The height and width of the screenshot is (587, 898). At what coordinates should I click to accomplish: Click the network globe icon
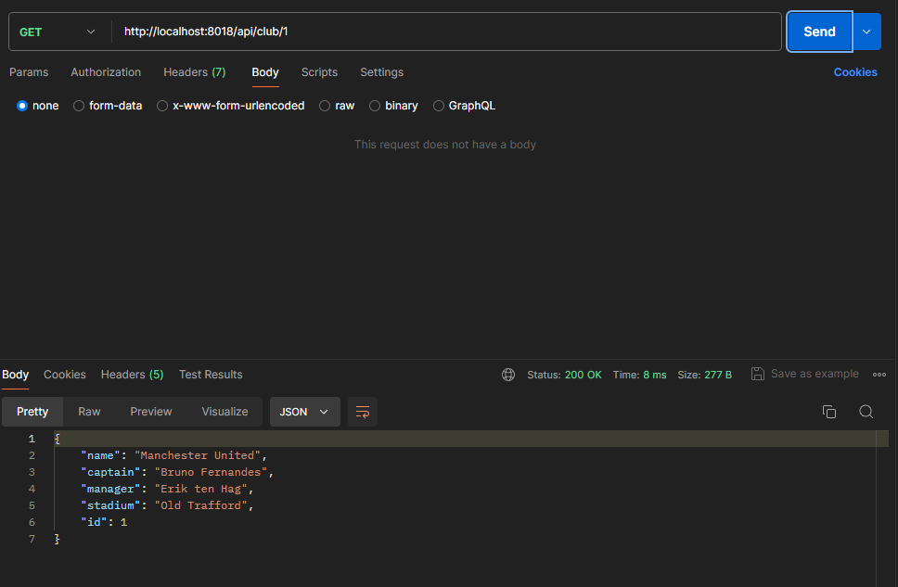pyautogui.click(x=508, y=375)
